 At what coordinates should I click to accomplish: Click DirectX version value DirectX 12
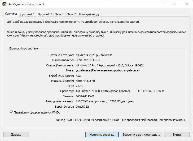(x=82, y=107)
